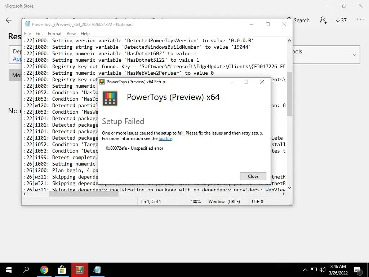The image size is (369, 277).
Task: Open Microsoft Store account sign-in icon
Action: click(323, 20)
